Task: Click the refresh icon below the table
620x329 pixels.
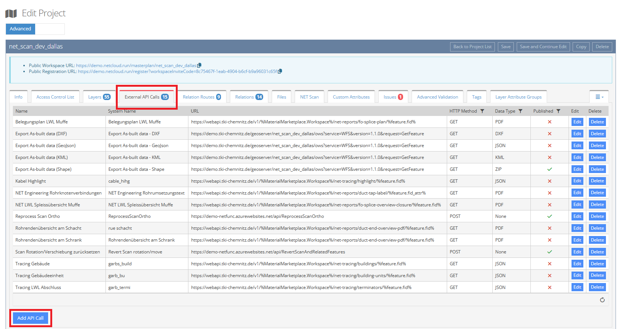Action: pos(602,300)
